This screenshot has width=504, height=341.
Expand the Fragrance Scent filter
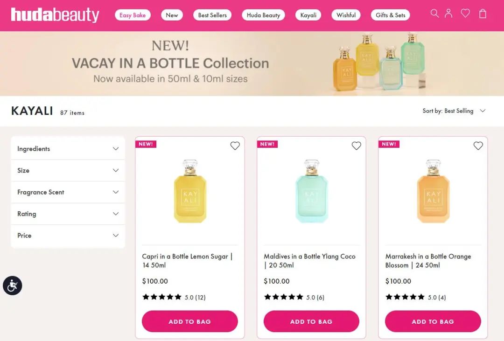[68, 192]
